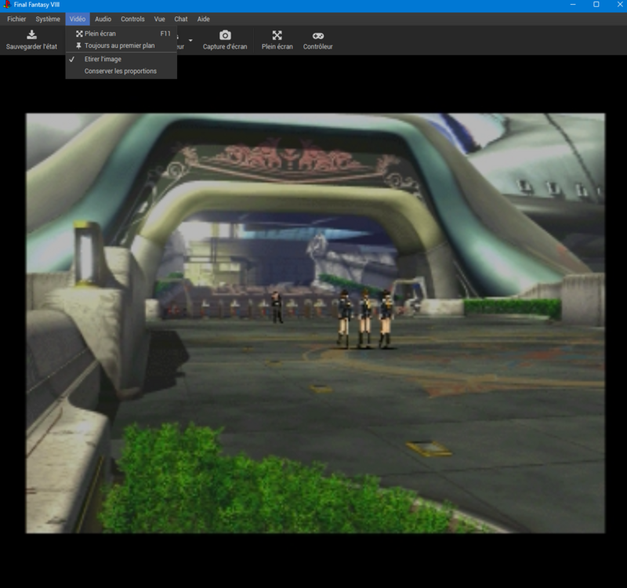627x588 pixels.
Task: Open the Audio menu
Action: tap(103, 19)
